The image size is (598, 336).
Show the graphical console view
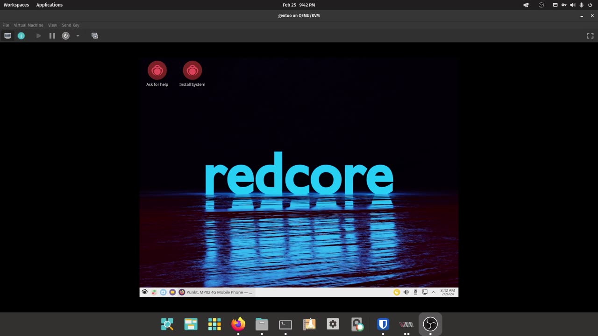tap(8, 36)
